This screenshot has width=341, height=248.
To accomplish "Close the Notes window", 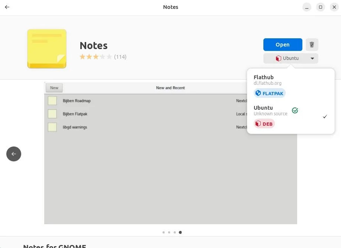I will [334, 7].
